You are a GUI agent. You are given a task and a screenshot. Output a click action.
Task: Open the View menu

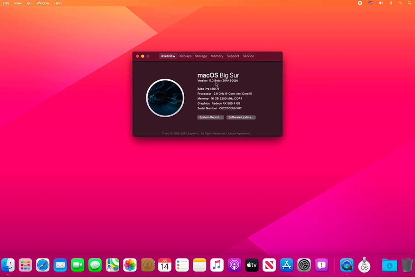(x=18, y=3)
